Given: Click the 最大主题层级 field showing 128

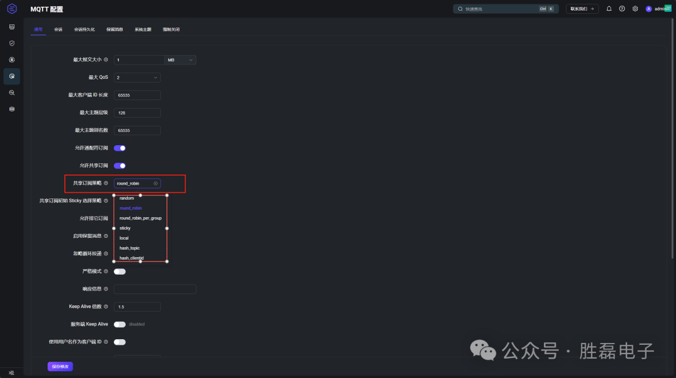Looking at the screenshot, I should pyautogui.click(x=137, y=113).
